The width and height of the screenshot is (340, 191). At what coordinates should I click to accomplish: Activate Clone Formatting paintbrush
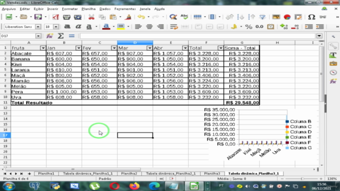coord(129,17)
